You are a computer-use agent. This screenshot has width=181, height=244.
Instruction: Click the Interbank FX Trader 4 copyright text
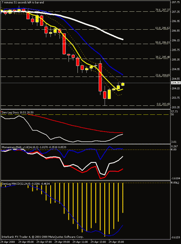(42, 237)
